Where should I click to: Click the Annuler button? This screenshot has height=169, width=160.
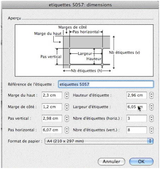(111, 161)
